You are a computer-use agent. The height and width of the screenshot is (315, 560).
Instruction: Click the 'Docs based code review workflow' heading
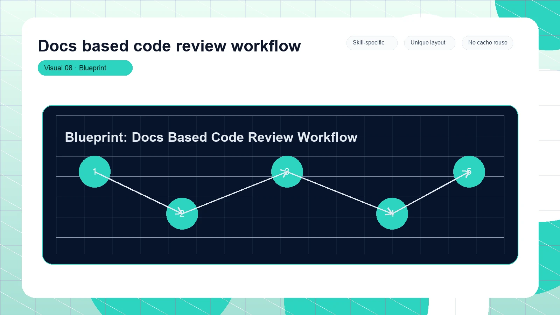pyautogui.click(x=169, y=46)
